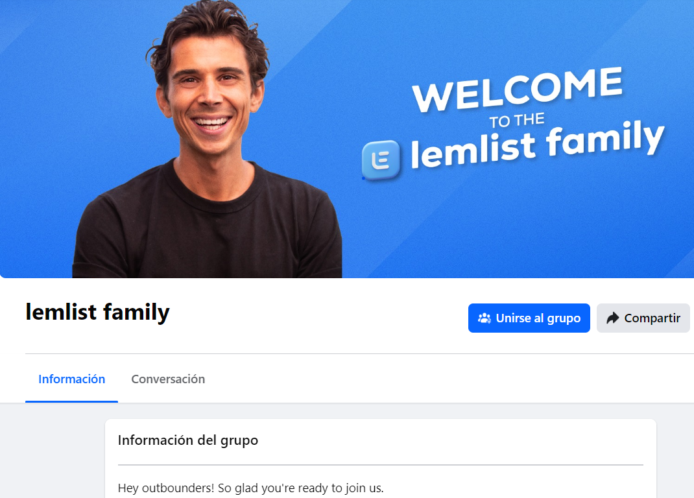The image size is (694, 498).
Task: Click the Información del grupo heading
Action: [187, 440]
